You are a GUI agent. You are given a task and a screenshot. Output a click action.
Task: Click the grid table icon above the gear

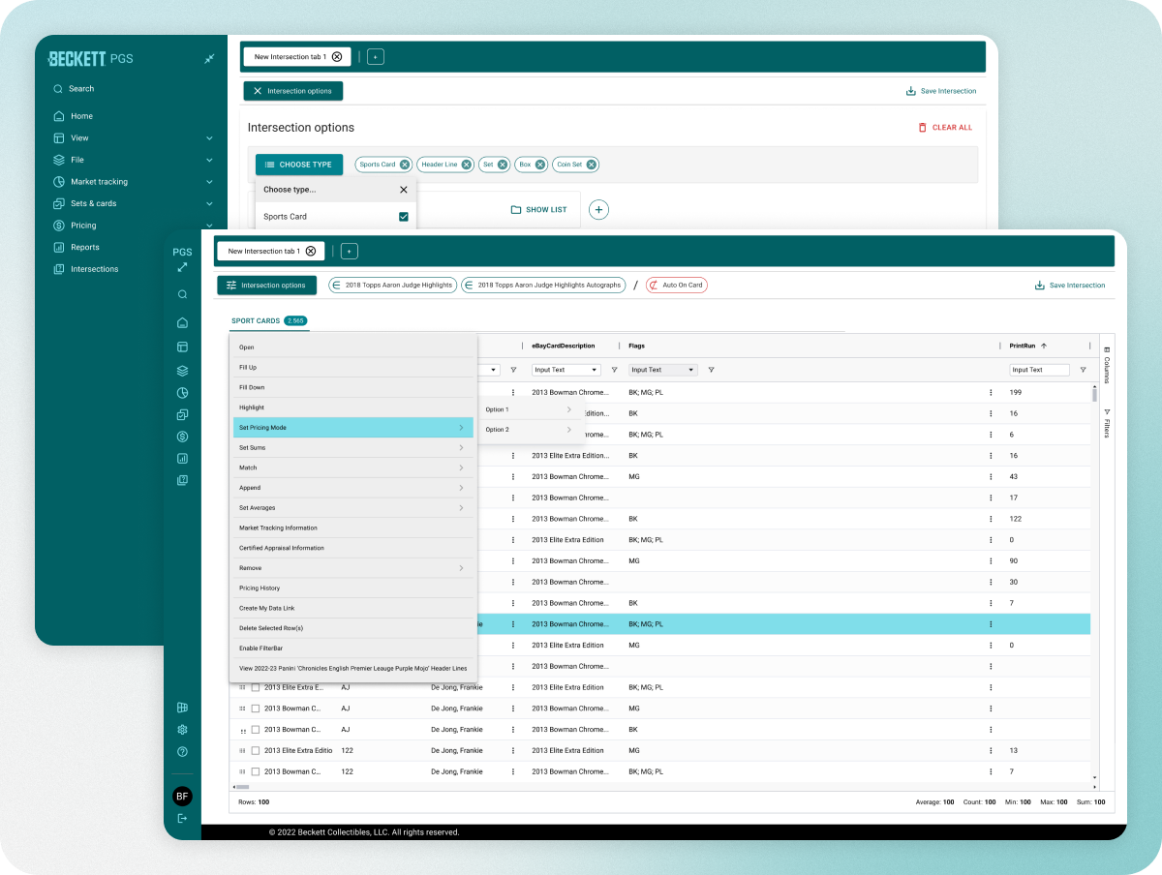click(x=182, y=708)
